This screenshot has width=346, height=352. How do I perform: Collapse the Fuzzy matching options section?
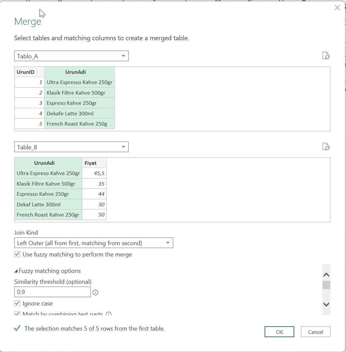pyautogui.click(x=16, y=271)
